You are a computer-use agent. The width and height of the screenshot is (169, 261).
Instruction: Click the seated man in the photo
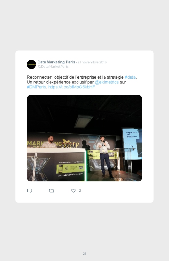click(50, 142)
